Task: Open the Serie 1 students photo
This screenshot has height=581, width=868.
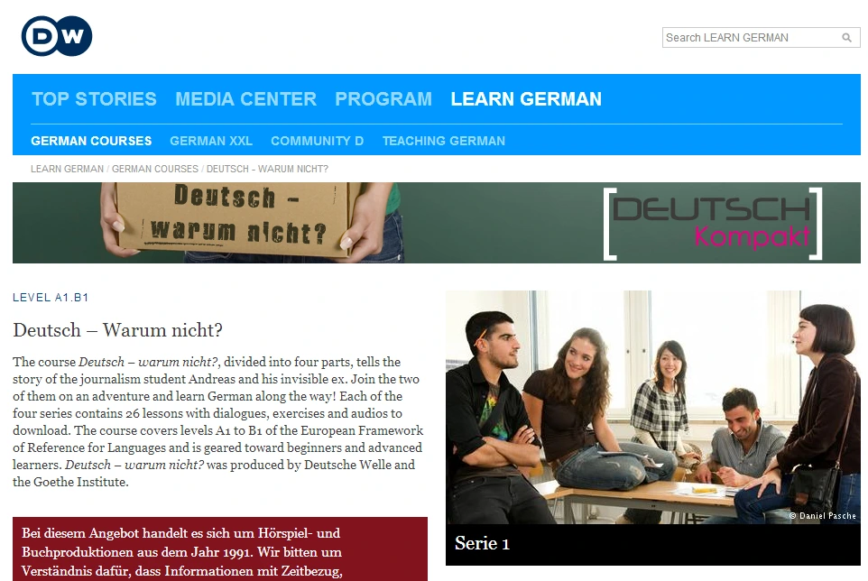Action: click(x=652, y=407)
